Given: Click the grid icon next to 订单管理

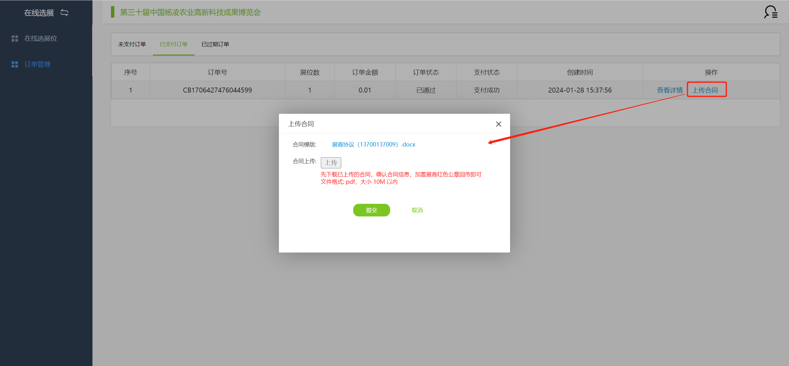Looking at the screenshot, I should tap(15, 64).
